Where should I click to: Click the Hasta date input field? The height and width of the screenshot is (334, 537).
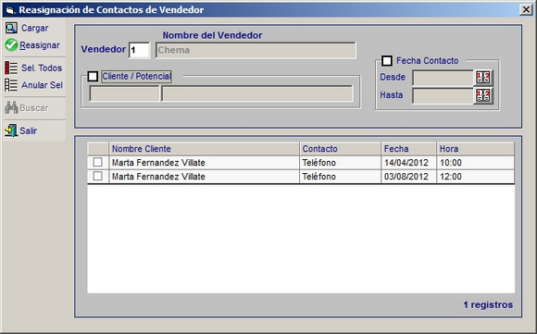(443, 95)
